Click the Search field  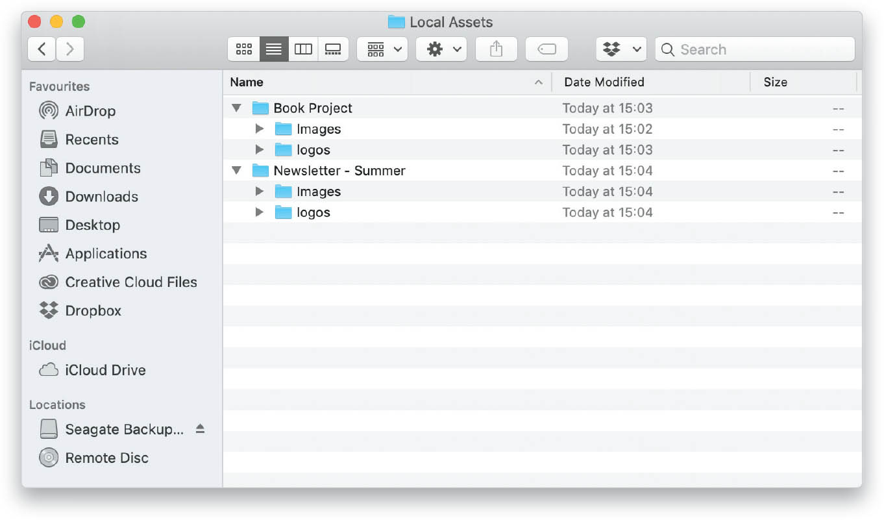coord(755,49)
